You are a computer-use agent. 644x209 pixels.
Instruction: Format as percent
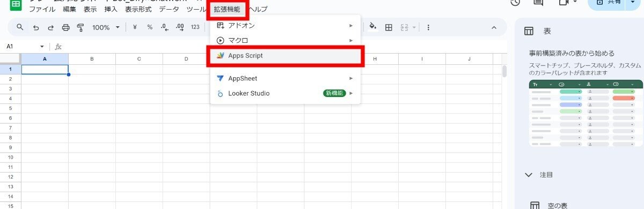click(x=150, y=27)
